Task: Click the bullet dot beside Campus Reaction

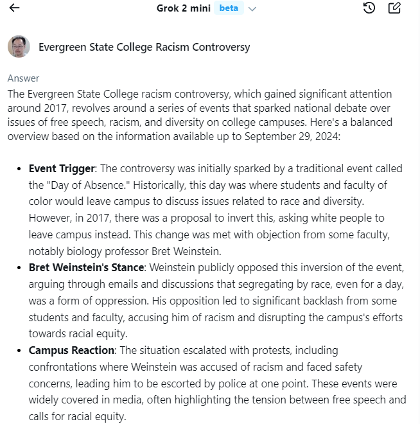Action: coord(19,351)
